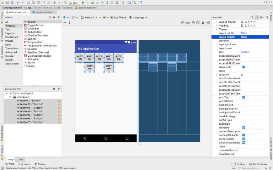Open the Event Log
The width and height of the screenshot is (273, 170).
[238, 164]
